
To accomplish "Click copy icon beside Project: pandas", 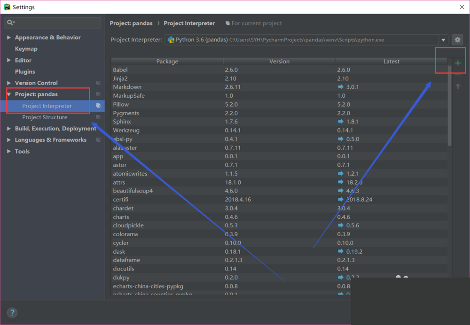I will pos(98,94).
